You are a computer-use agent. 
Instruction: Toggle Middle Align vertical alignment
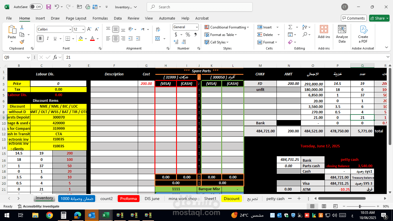tap(116, 29)
